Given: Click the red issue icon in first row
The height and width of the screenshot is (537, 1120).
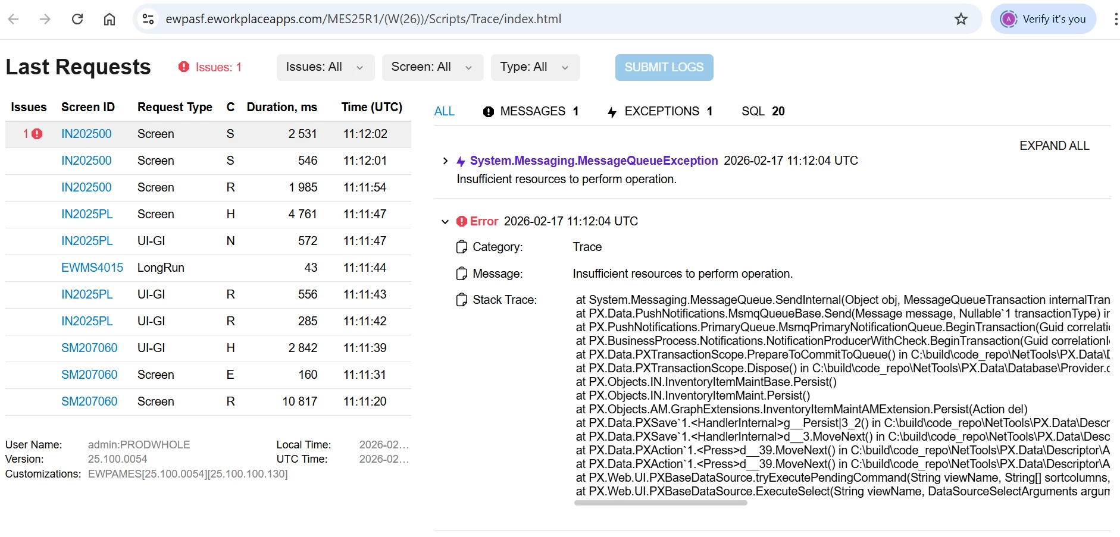Looking at the screenshot, I should 37,134.
